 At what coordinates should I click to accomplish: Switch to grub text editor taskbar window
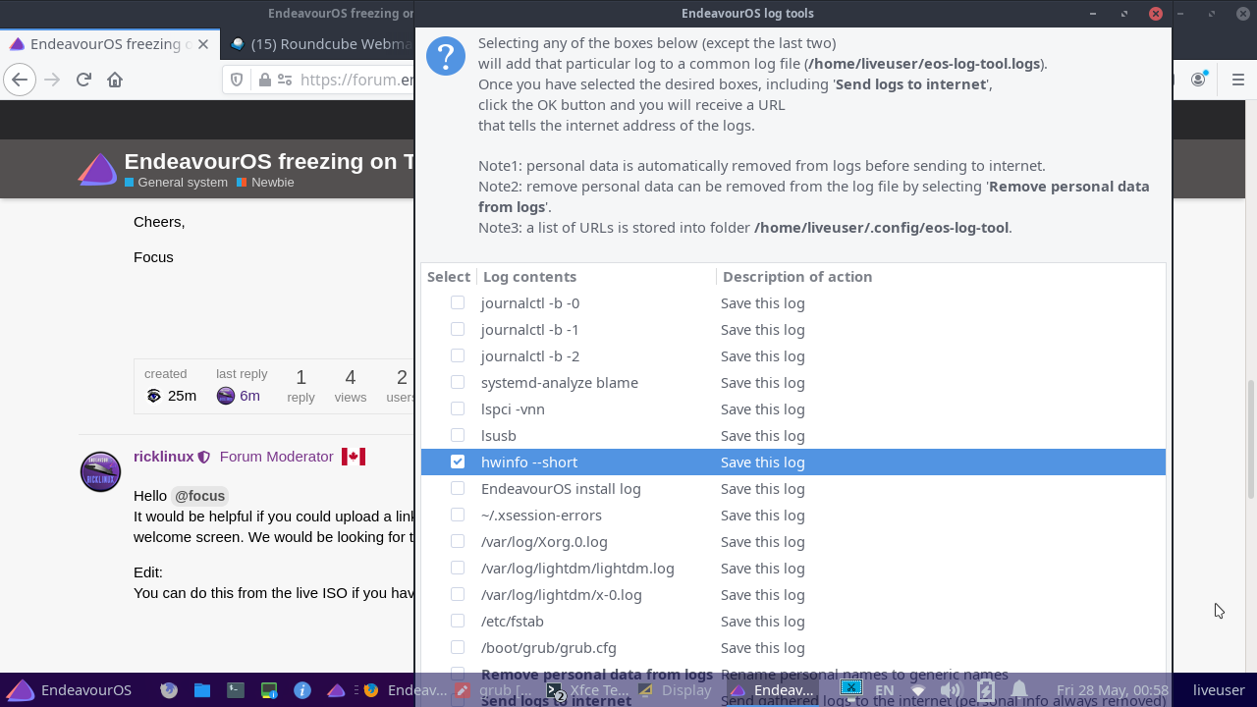496,690
